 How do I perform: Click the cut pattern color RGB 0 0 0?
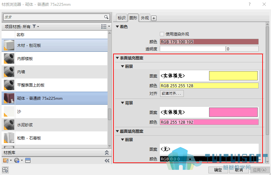tap(209, 159)
